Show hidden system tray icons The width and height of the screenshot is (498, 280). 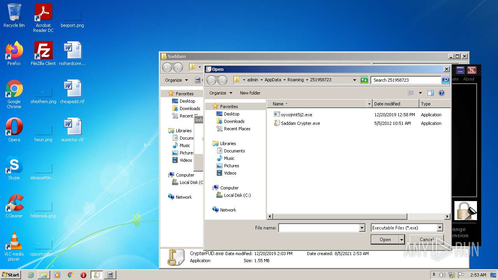tap(434, 275)
